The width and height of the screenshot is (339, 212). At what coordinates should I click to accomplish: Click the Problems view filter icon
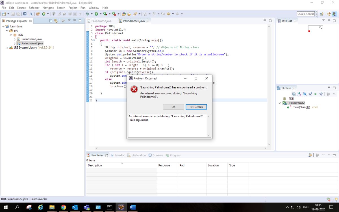tap(310, 155)
